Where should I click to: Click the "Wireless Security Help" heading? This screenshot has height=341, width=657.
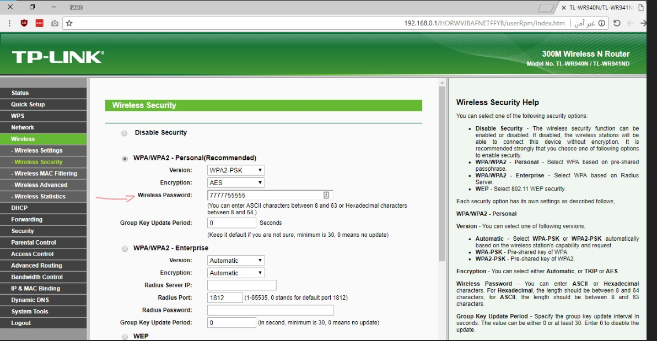(x=497, y=102)
